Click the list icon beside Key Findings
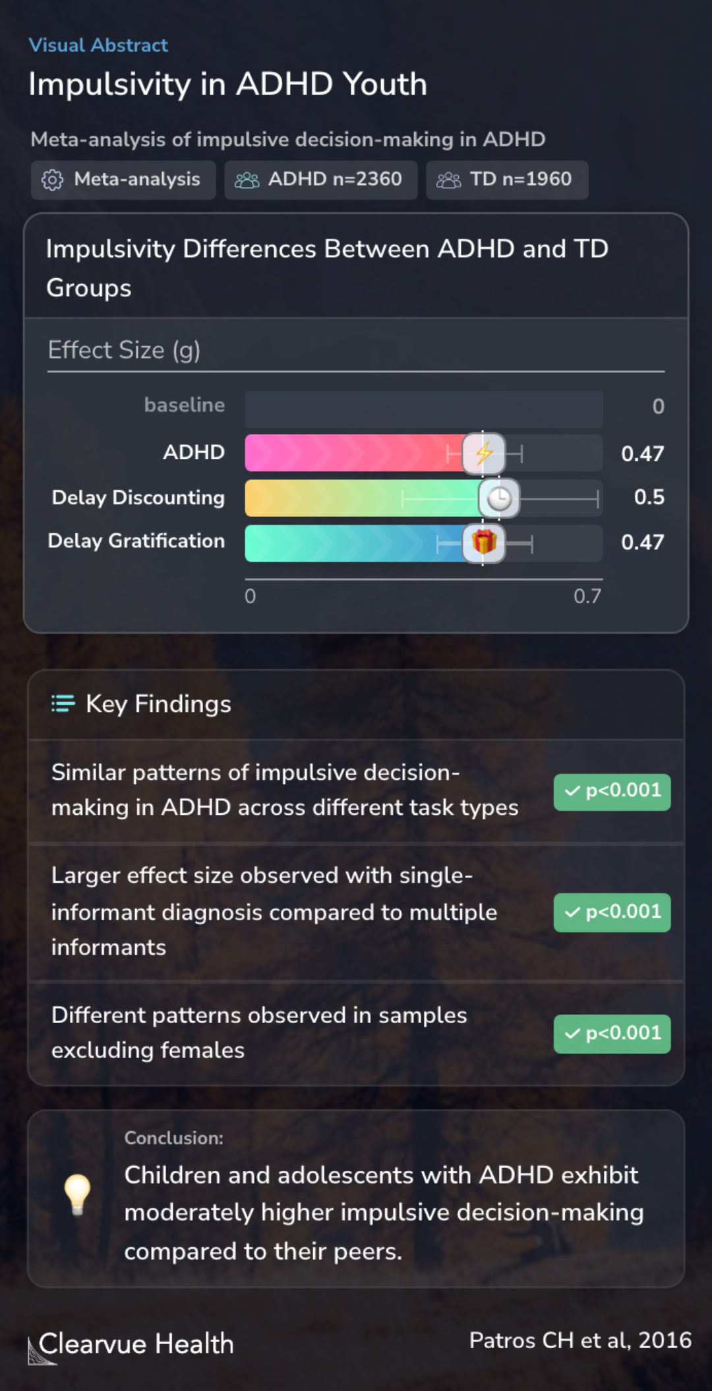712x1391 pixels. 63,704
